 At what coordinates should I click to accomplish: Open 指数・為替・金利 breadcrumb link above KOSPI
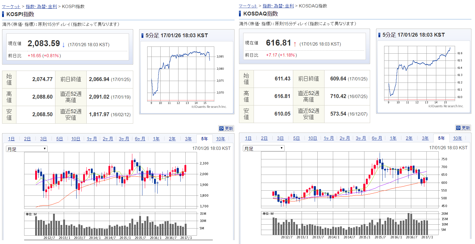pos(41,7)
